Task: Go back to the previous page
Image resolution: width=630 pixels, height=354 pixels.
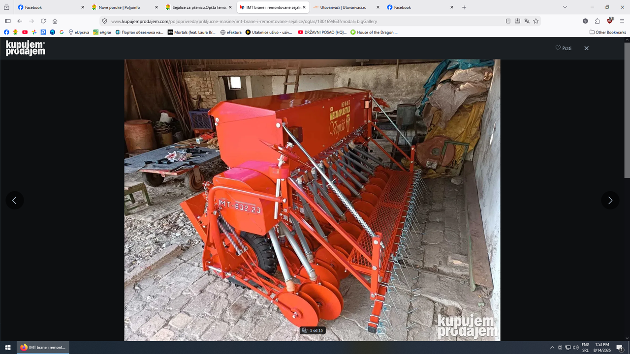Action: click(x=20, y=21)
